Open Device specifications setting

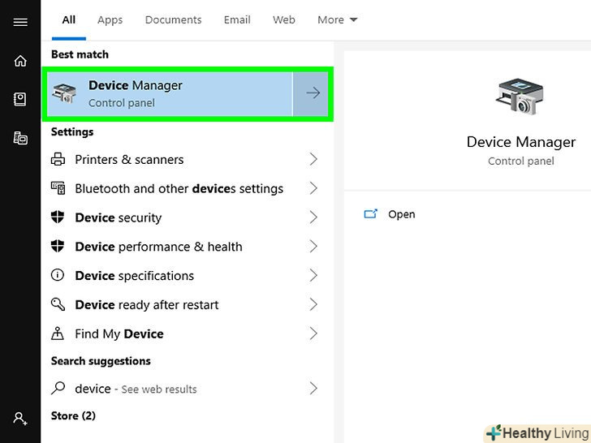(188, 275)
